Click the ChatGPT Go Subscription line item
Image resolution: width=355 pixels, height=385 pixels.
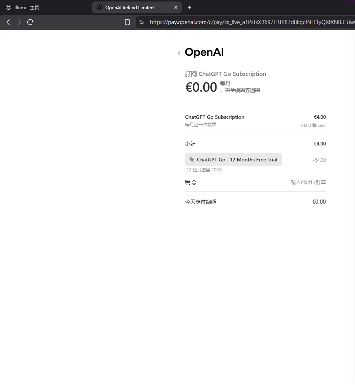pyautogui.click(x=215, y=117)
